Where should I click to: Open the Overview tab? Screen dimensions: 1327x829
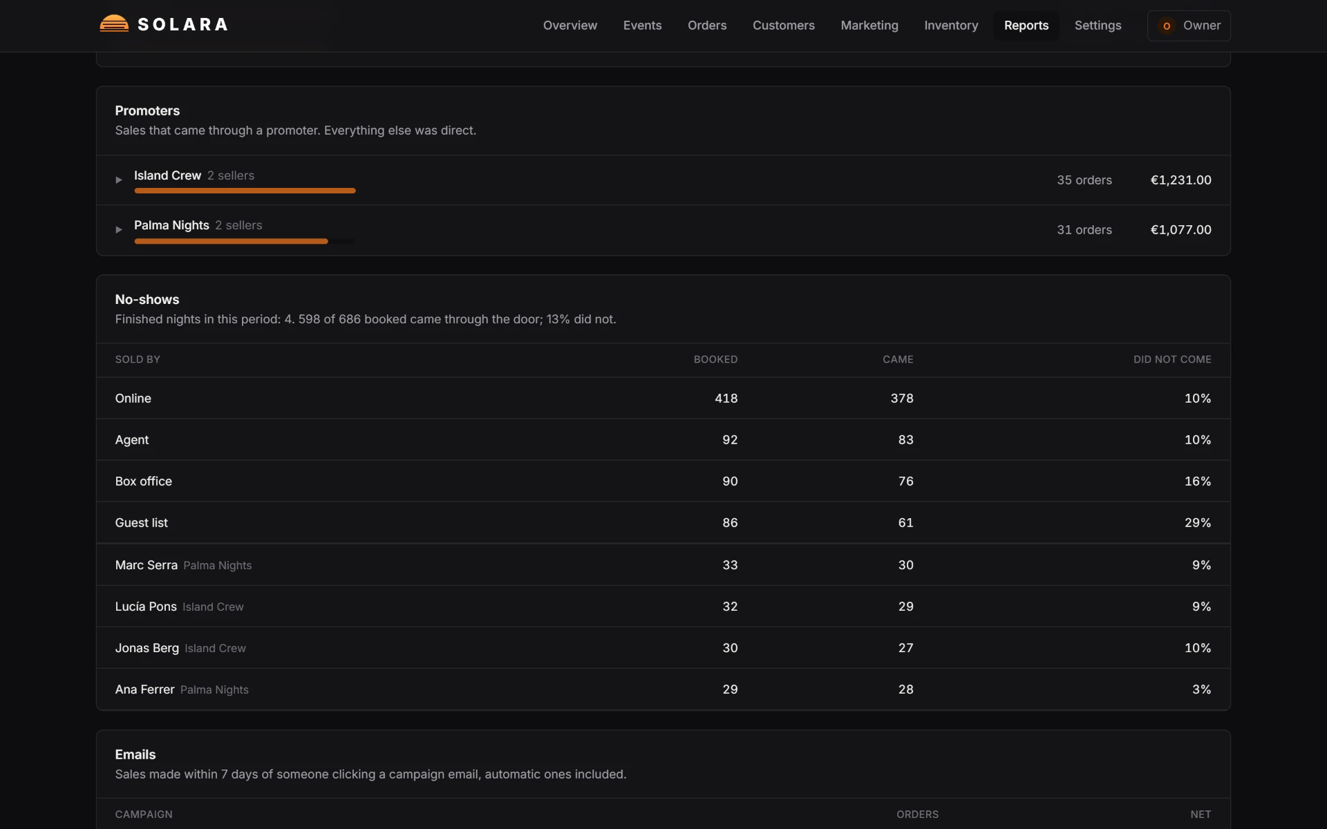570,26
